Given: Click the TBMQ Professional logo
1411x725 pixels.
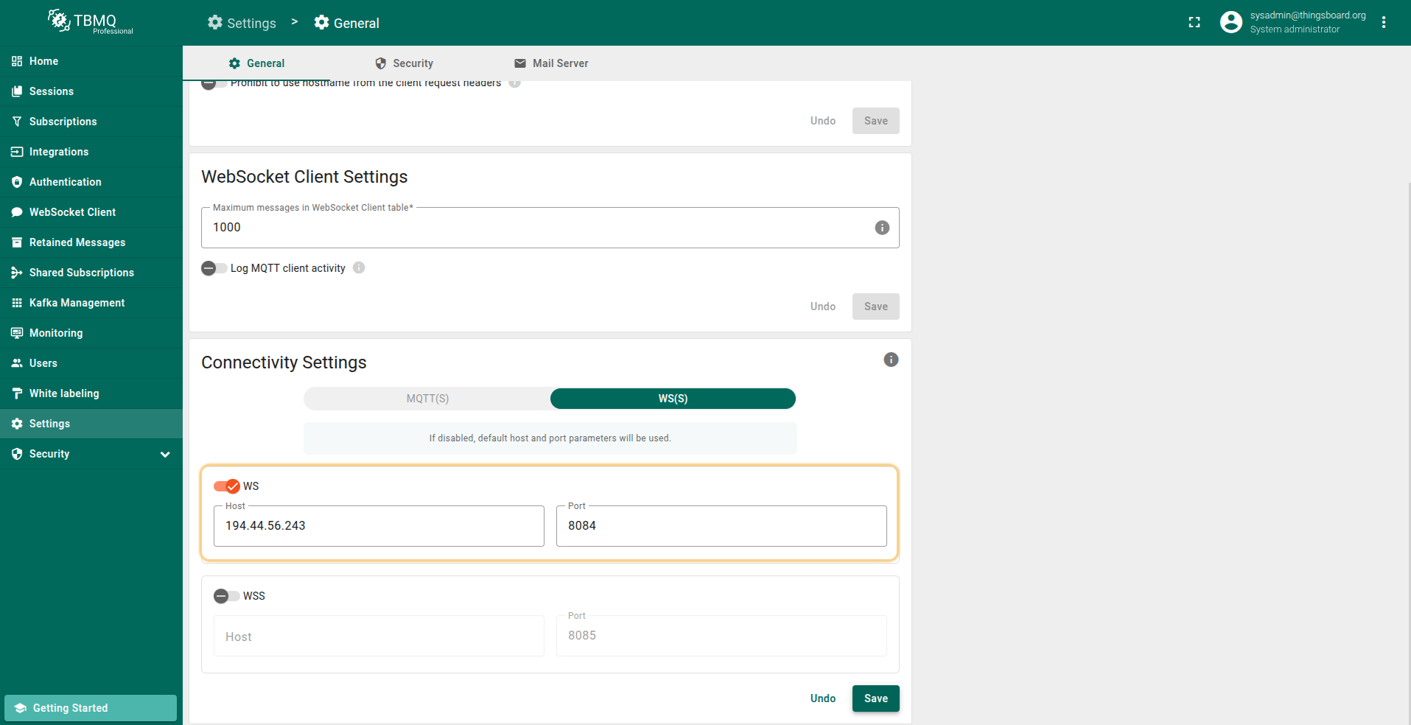Looking at the screenshot, I should 91,22.
